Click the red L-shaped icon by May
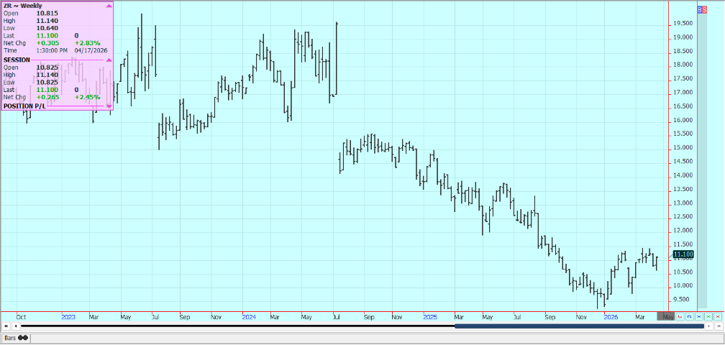This screenshot has height=345, width=725. (680, 316)
